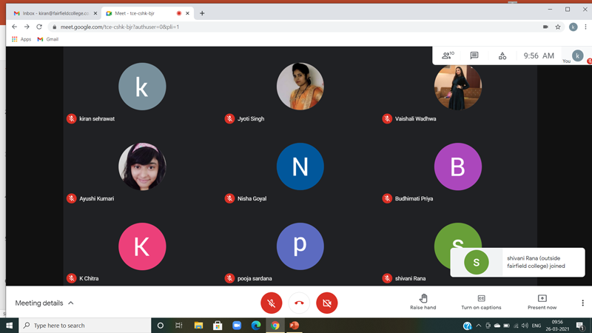Show hidden system tray icons
Screen dimensions: 592x333
point(478,326)
